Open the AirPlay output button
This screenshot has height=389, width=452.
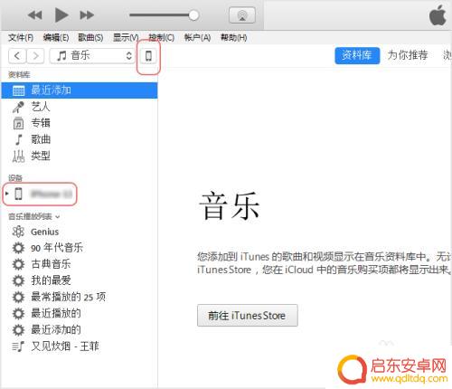coord(242,15)
